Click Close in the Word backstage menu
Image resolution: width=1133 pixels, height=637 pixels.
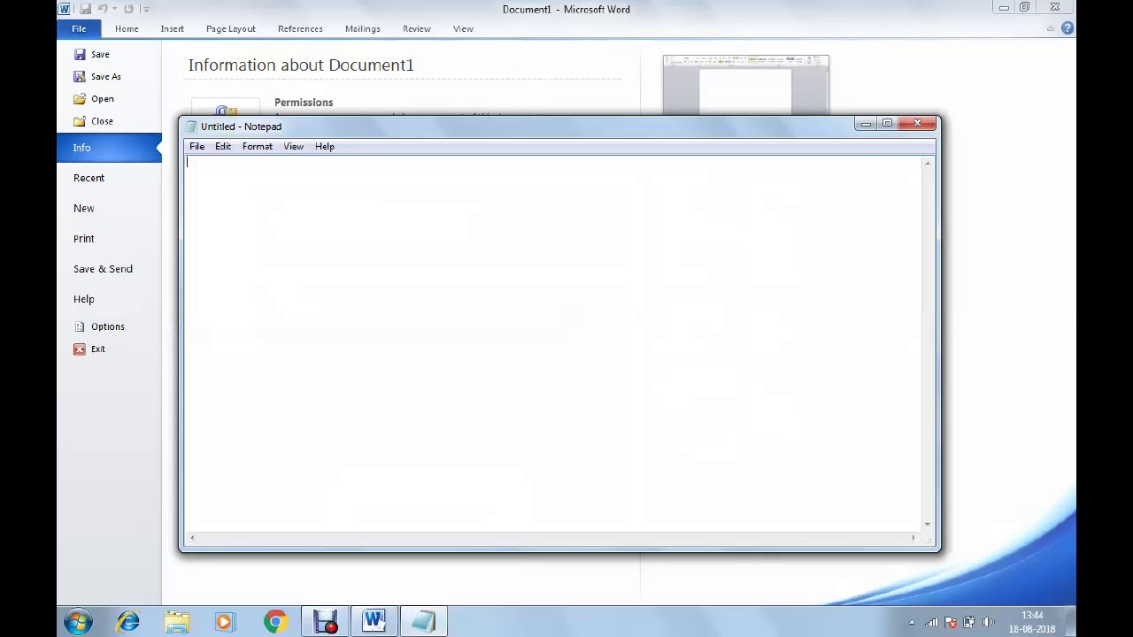93,120
